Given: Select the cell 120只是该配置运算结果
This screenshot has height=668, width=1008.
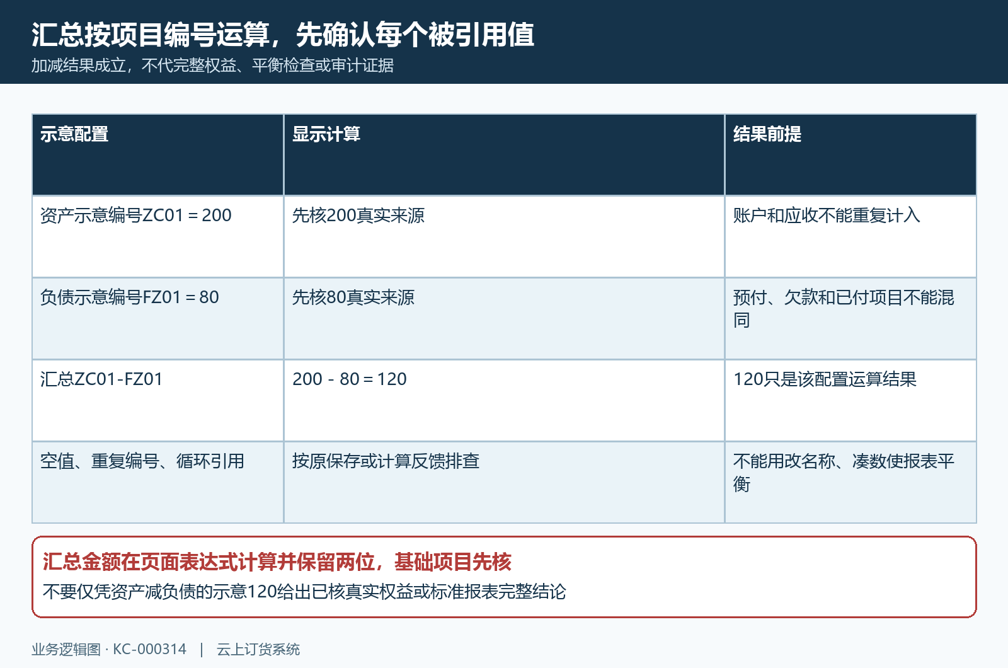Looking at the screenshot, I should tap(850, 401).
